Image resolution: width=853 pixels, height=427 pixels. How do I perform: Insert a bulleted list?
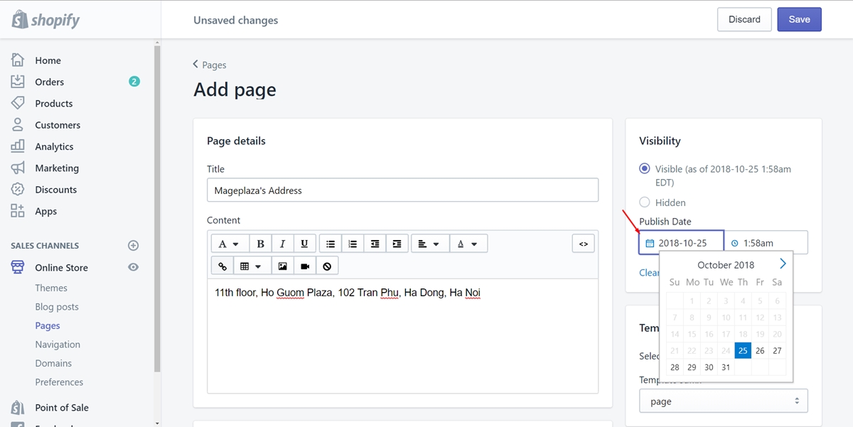(x=331, y=244)
